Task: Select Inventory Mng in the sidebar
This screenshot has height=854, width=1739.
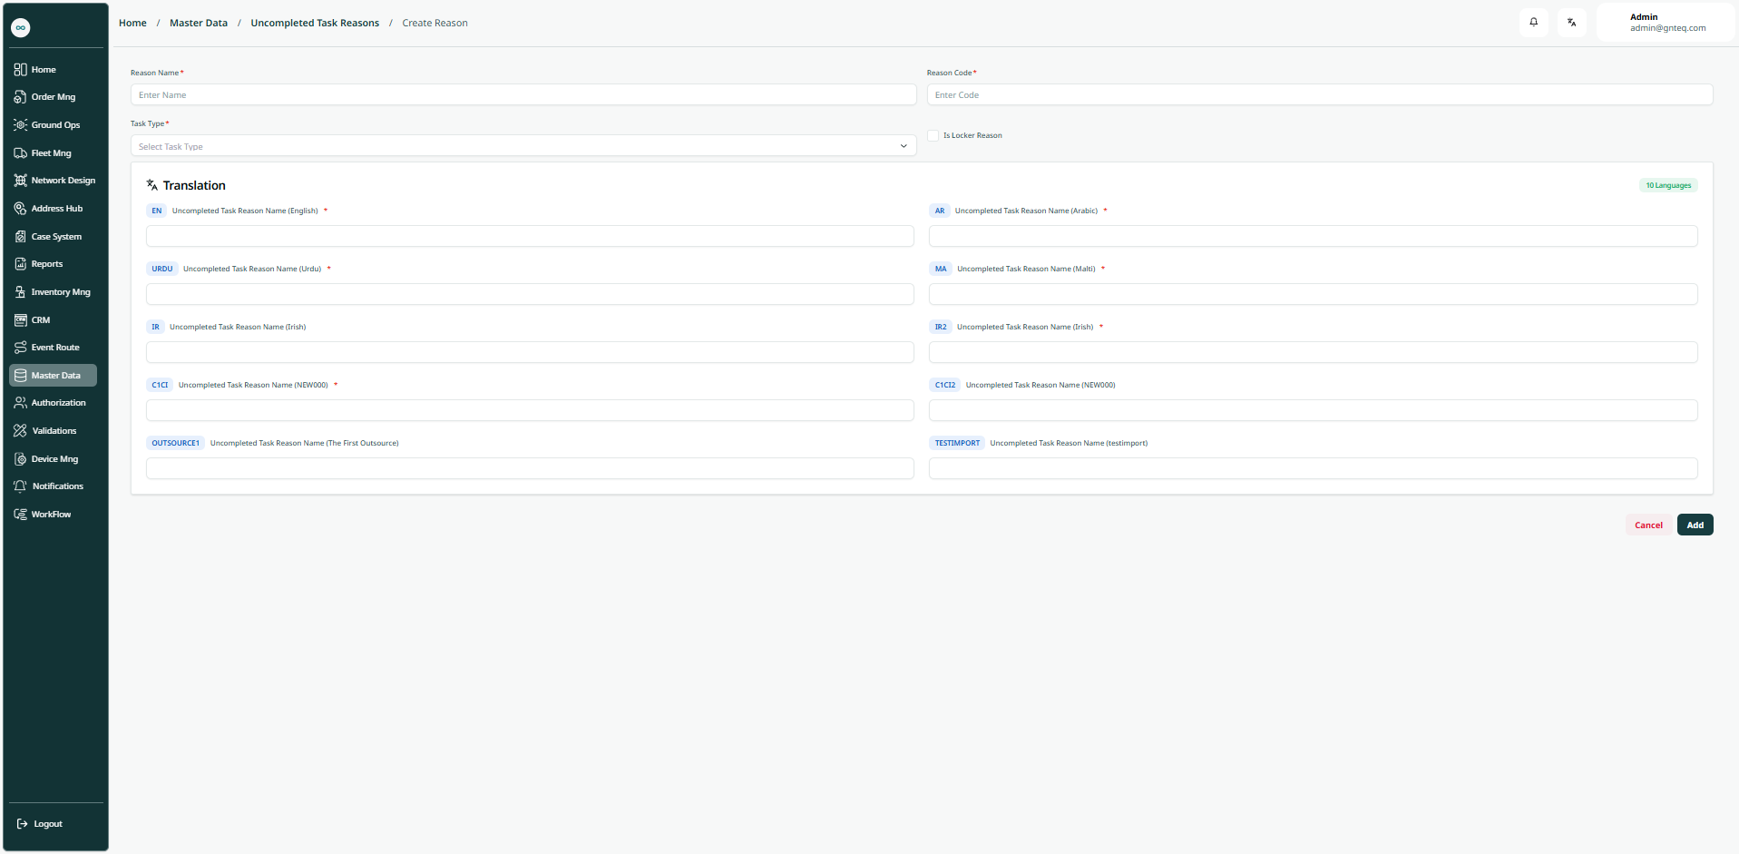Action: click(x=60, y=292)
